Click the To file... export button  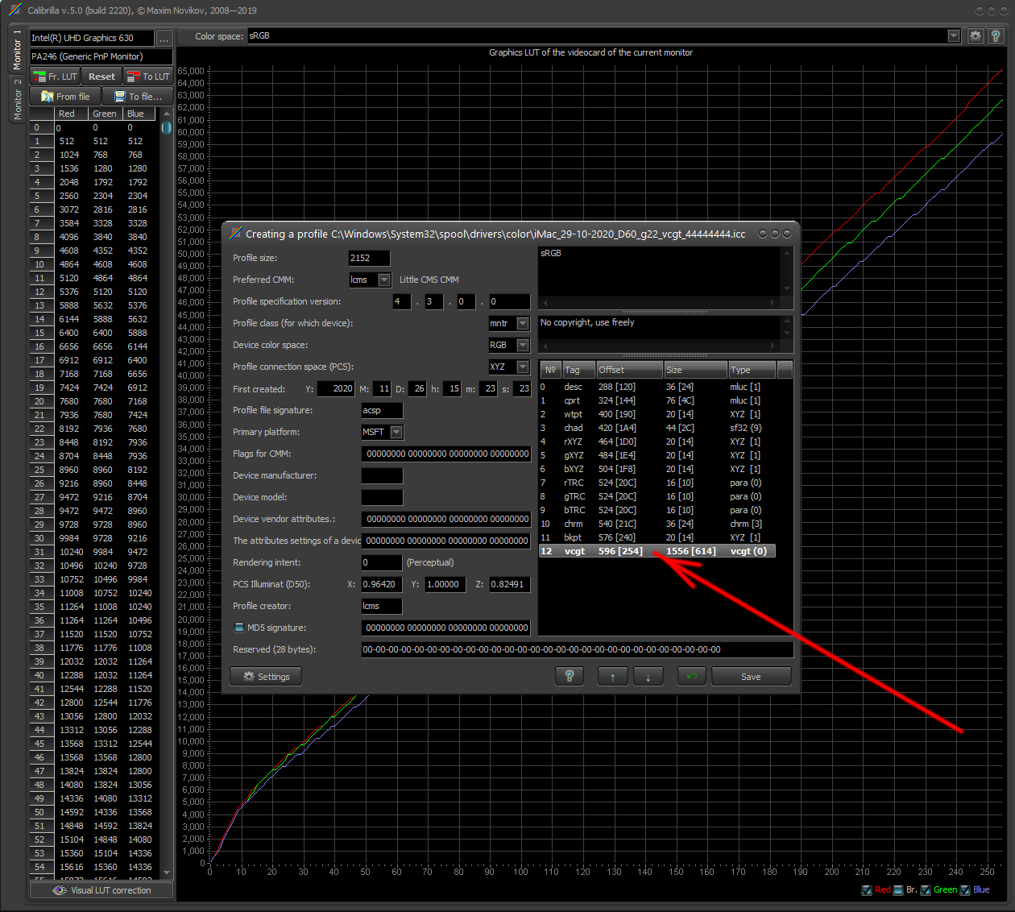[138, 97]
